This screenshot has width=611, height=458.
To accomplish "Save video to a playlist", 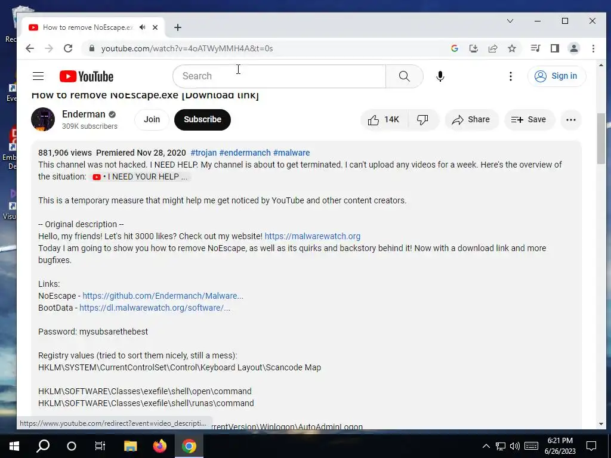I will tap(529, 119).
